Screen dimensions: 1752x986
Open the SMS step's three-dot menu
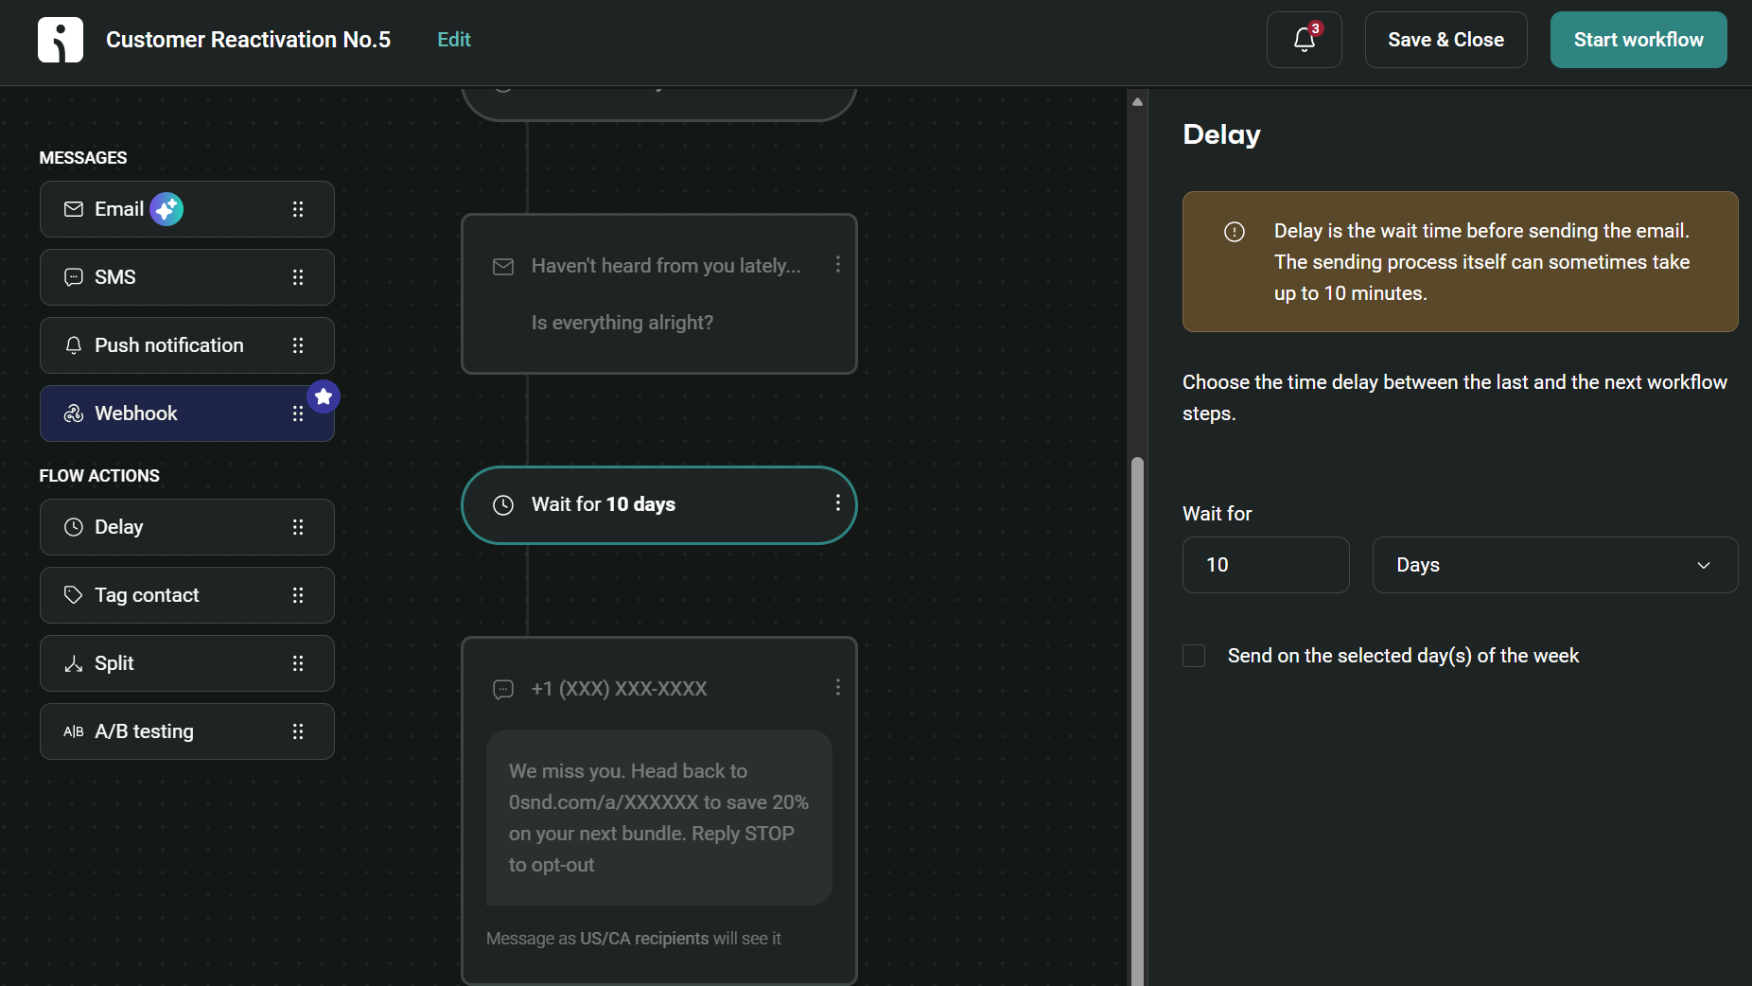(837, 687)
